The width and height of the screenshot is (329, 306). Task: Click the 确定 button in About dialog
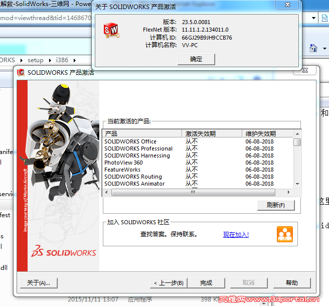(196, 59)
